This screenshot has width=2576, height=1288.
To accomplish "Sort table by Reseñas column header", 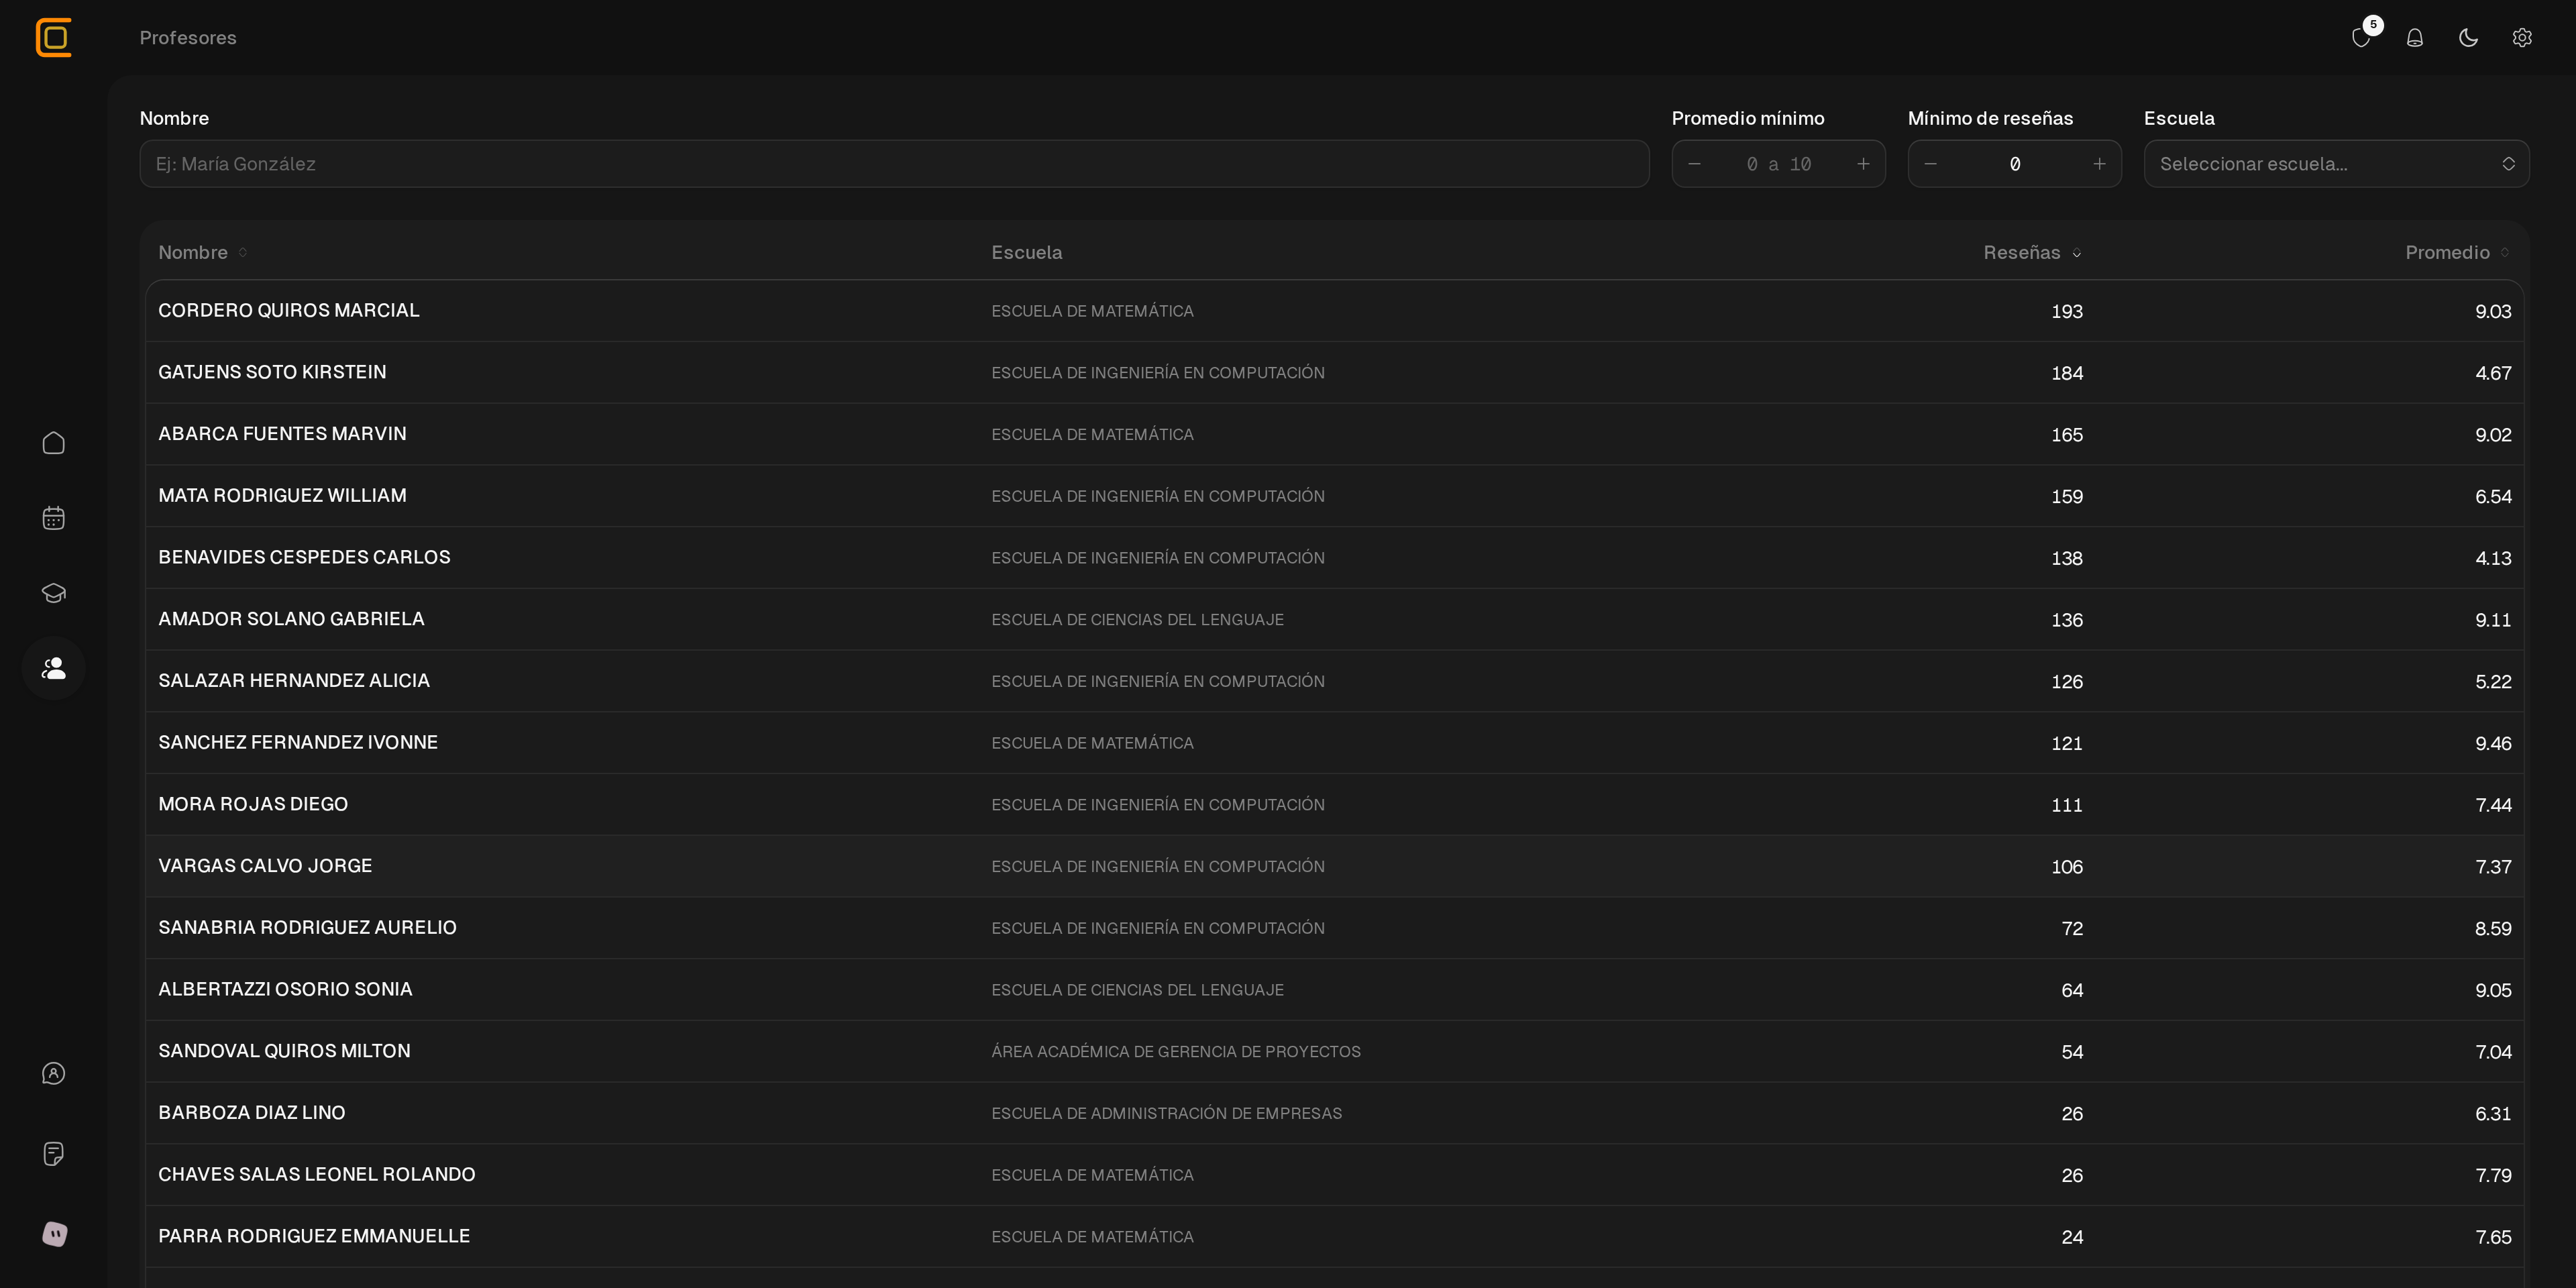I will point(2033,253).
